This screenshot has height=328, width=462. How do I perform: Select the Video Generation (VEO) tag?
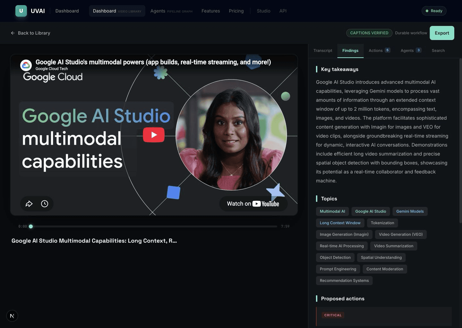pos(401,234)
